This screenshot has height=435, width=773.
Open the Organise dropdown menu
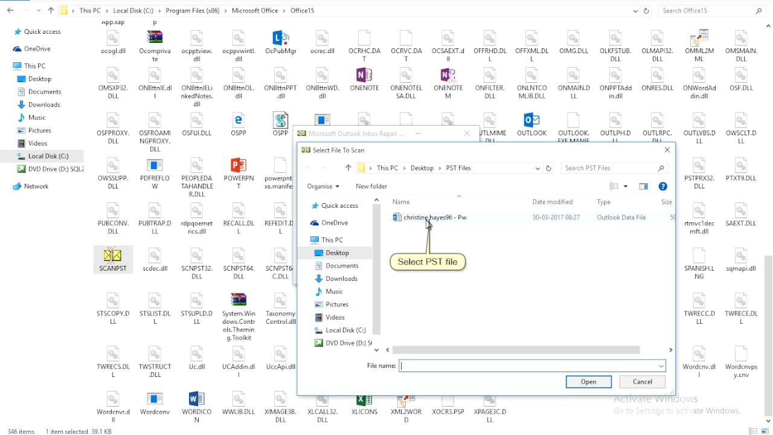pyautogui.click(x=323, y=186)
